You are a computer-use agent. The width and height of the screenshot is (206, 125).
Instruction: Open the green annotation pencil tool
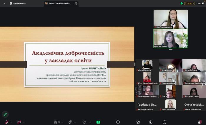point(5,114)
